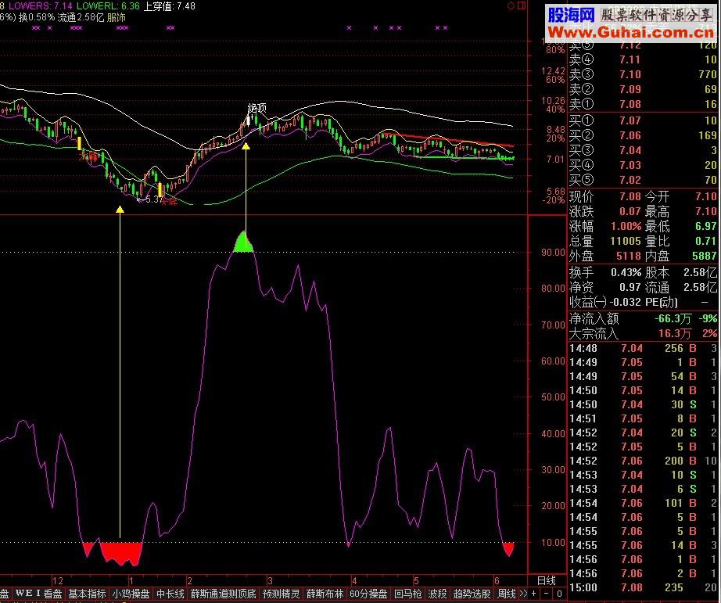Screen dimensions: 721x603
Task: Click the 14:48 trade row with 256 volume
Action: click(643, 348)
